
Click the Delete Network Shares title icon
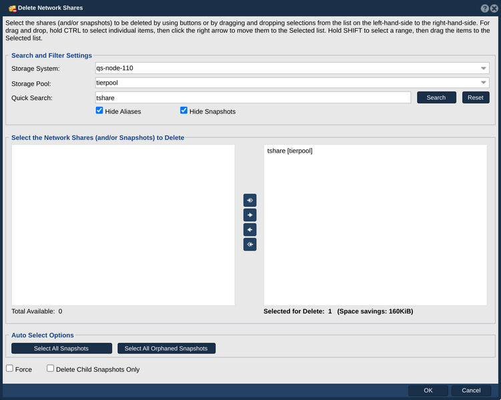[x=13, y=8]
